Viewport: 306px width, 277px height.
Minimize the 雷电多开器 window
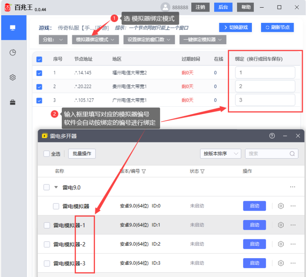285,136
